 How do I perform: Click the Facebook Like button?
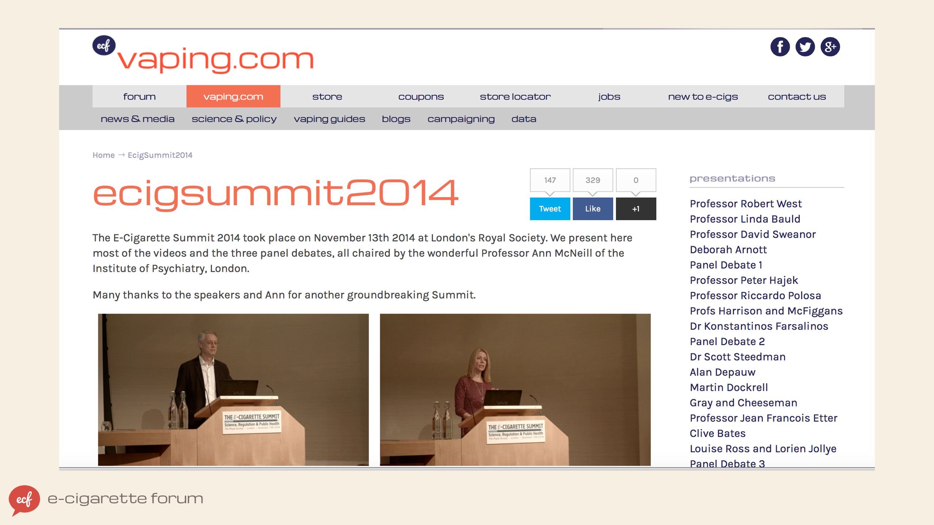coord(593,209)
